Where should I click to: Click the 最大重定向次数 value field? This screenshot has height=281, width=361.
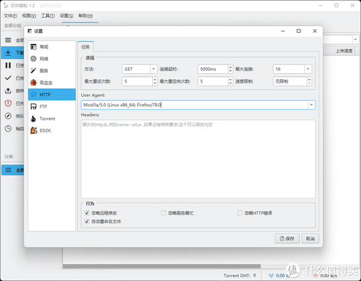click(x=213, y=81)
